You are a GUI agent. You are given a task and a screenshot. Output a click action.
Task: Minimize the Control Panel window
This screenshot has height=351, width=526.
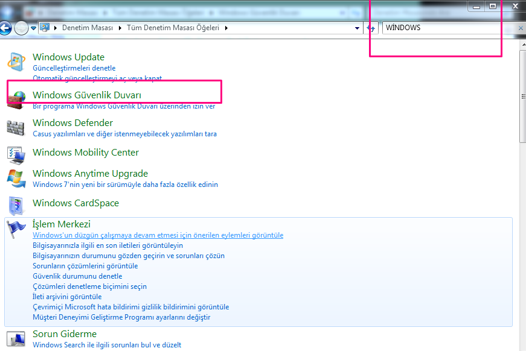[x=476, y=7]
